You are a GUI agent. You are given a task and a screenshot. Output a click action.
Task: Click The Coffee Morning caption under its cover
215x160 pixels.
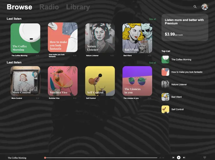19,56
